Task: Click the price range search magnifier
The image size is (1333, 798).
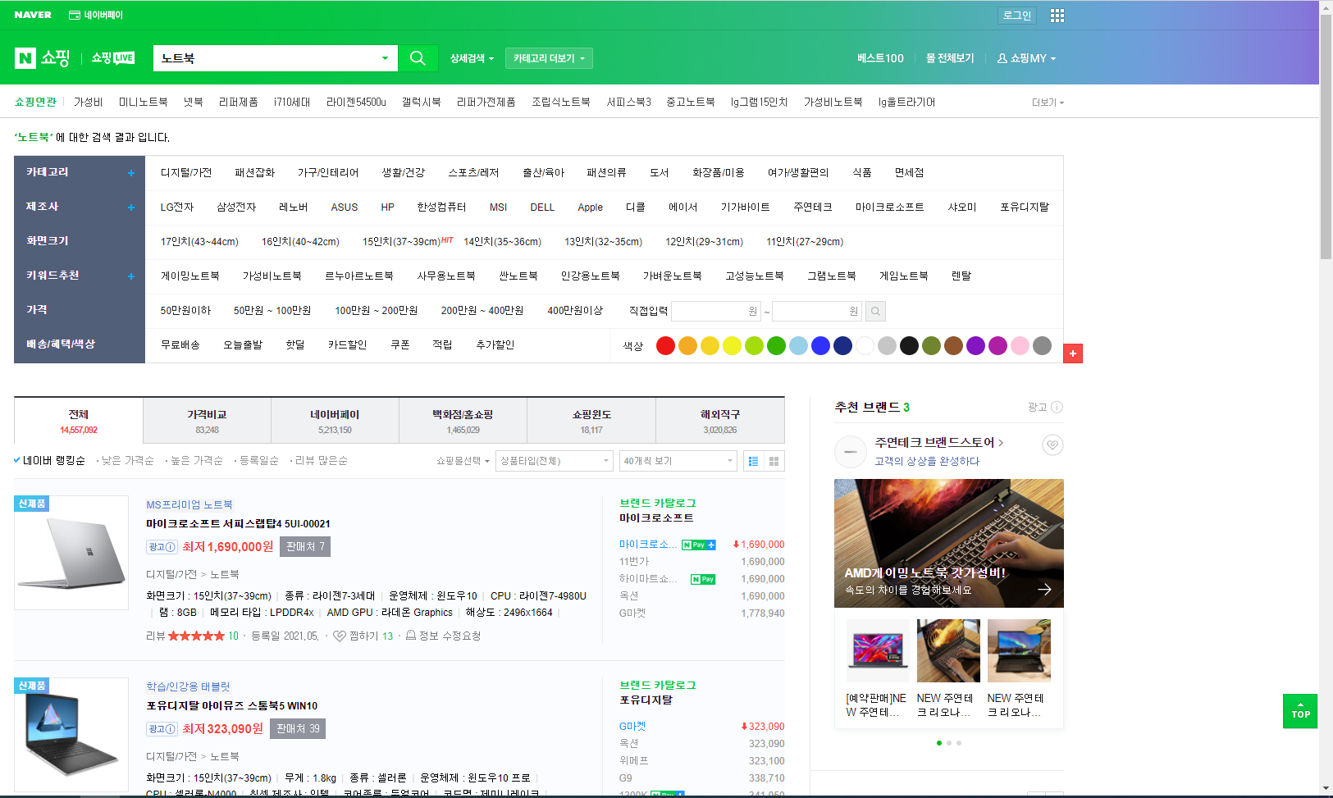Action: [875, 312]
